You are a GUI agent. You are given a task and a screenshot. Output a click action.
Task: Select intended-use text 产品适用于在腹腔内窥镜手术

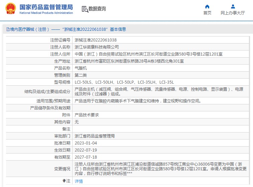coord(138,101)
